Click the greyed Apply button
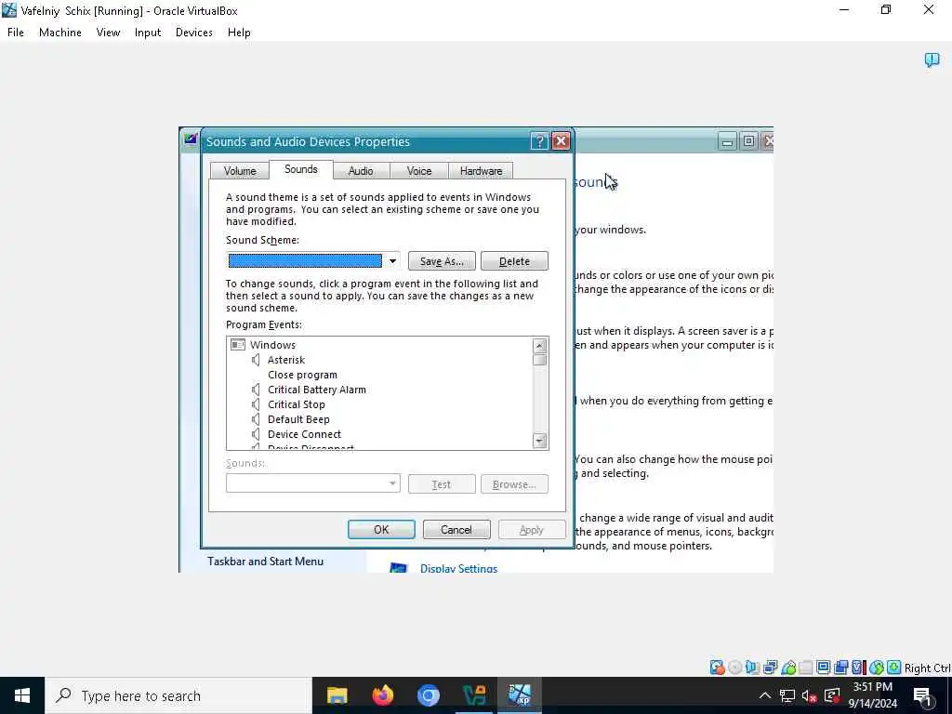952x714 pixels. coord(531,529)
